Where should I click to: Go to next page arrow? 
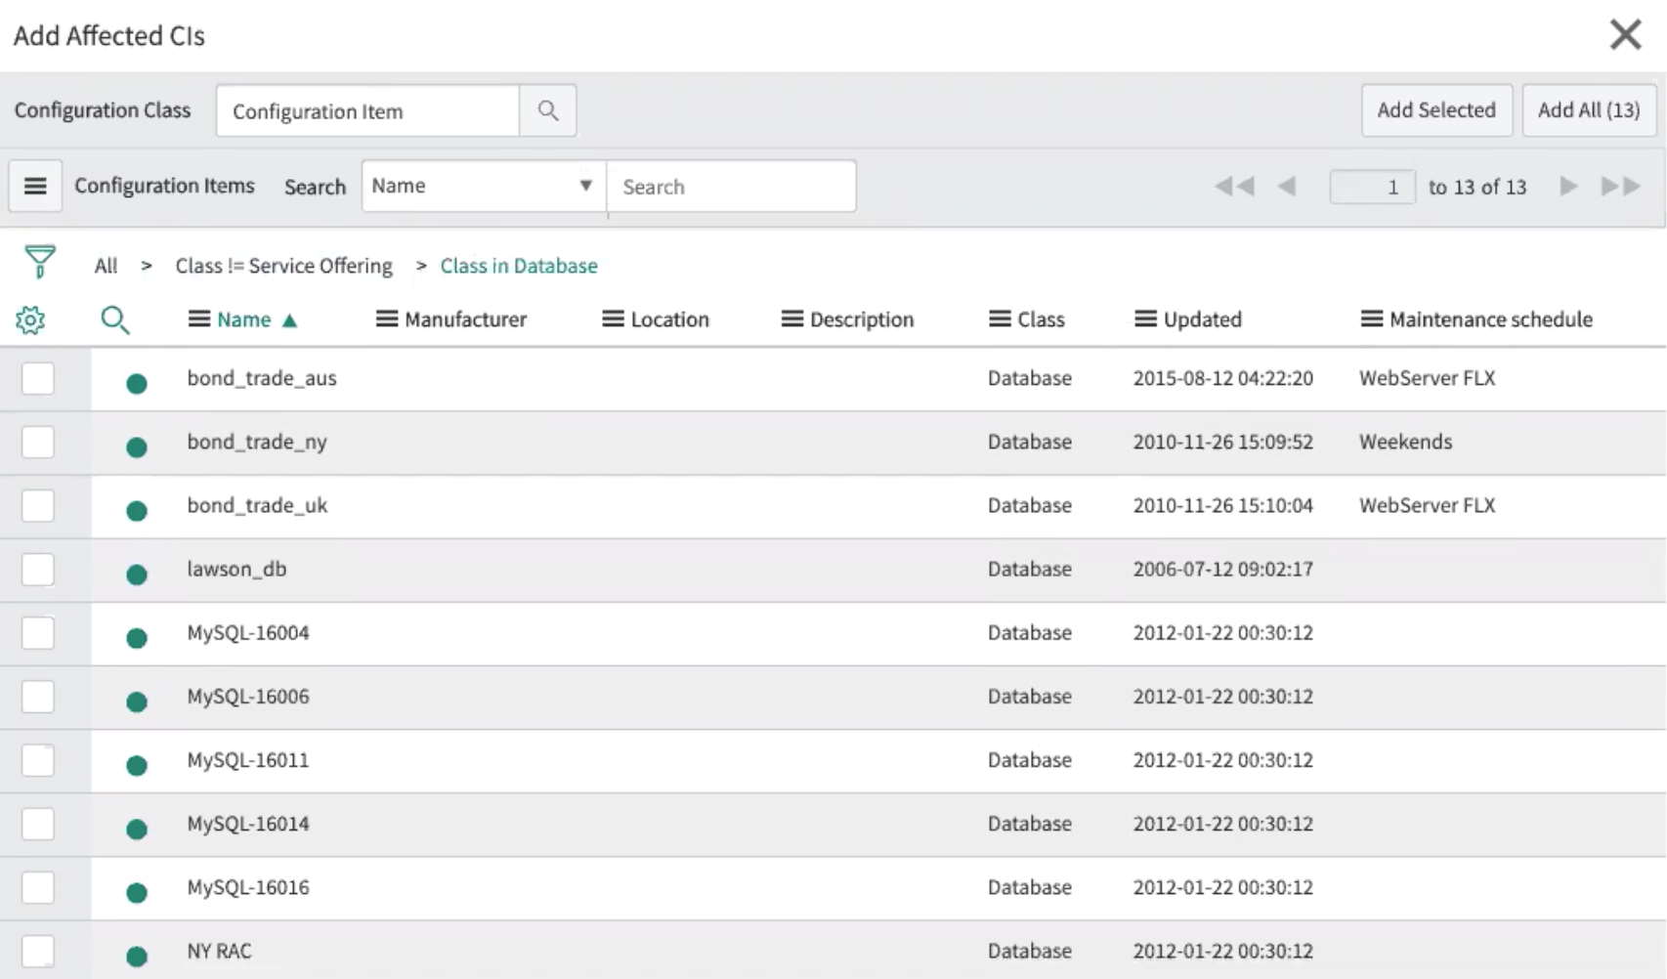(1568, 186)
